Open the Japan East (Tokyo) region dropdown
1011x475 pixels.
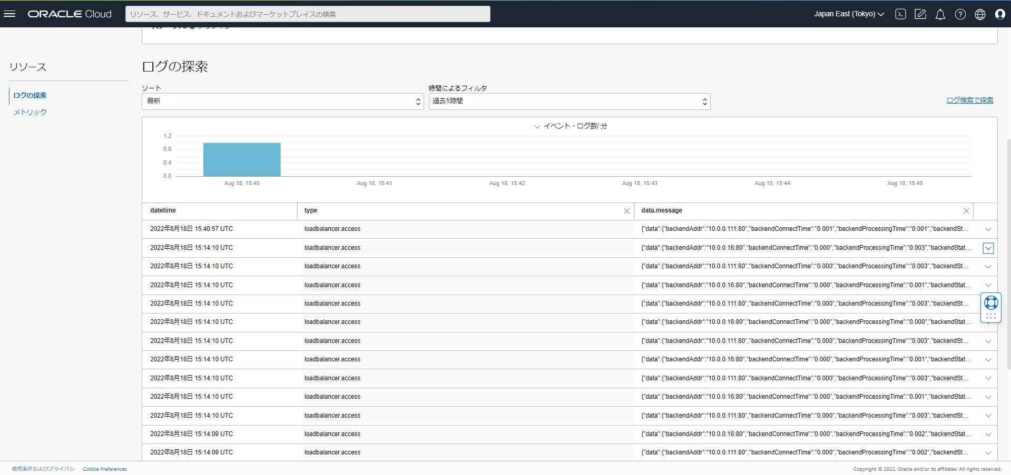[848, 14]
